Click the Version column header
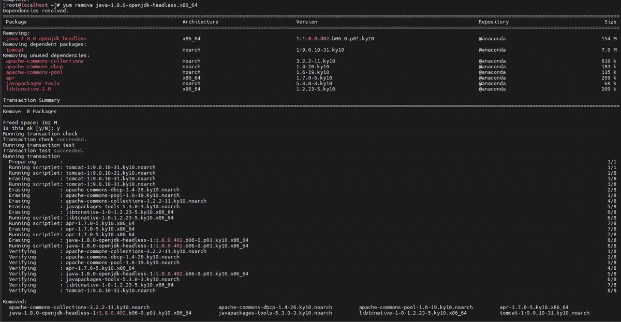 [x=306, y=22]
